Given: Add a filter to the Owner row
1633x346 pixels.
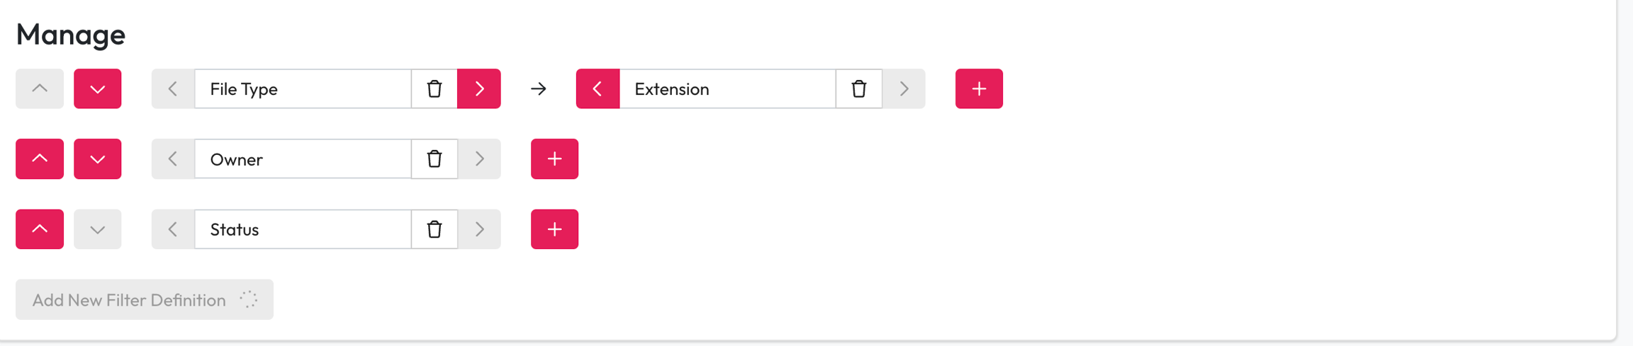Looking at the screenshot, I should click(554, 159).
